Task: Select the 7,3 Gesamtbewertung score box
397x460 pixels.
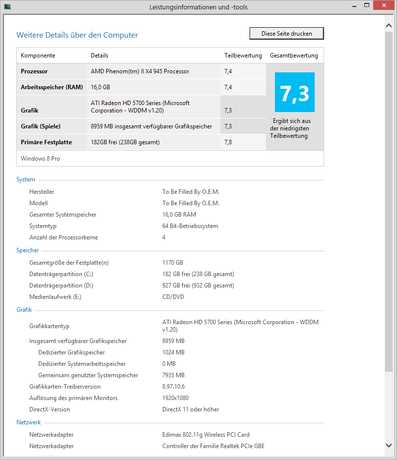Action: point(294,92)
